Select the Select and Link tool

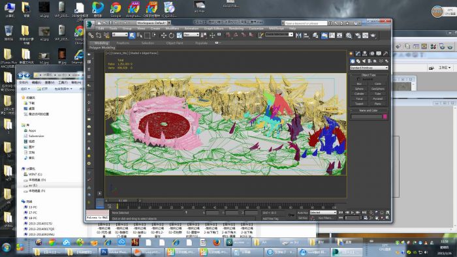(x=91, y=35)
